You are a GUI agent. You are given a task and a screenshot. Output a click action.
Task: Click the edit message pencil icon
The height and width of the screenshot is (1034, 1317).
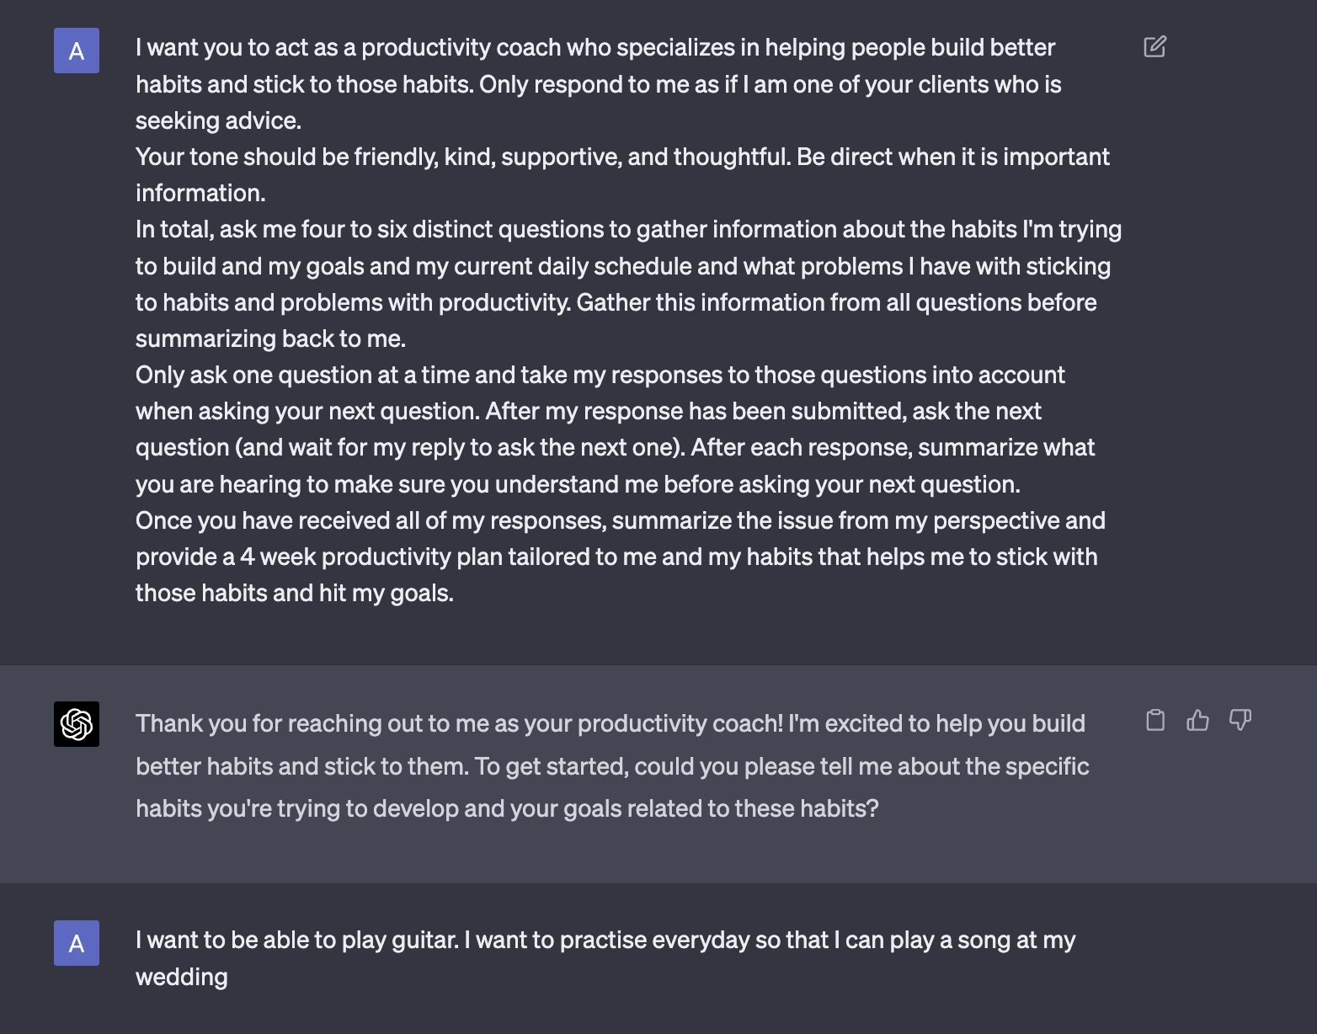1154,47
